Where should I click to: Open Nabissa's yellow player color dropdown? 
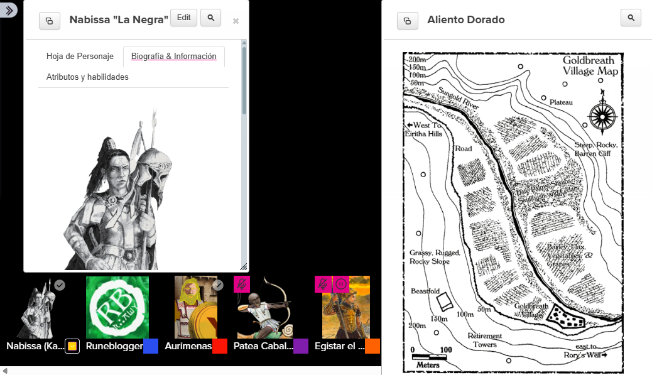[72, 346]
